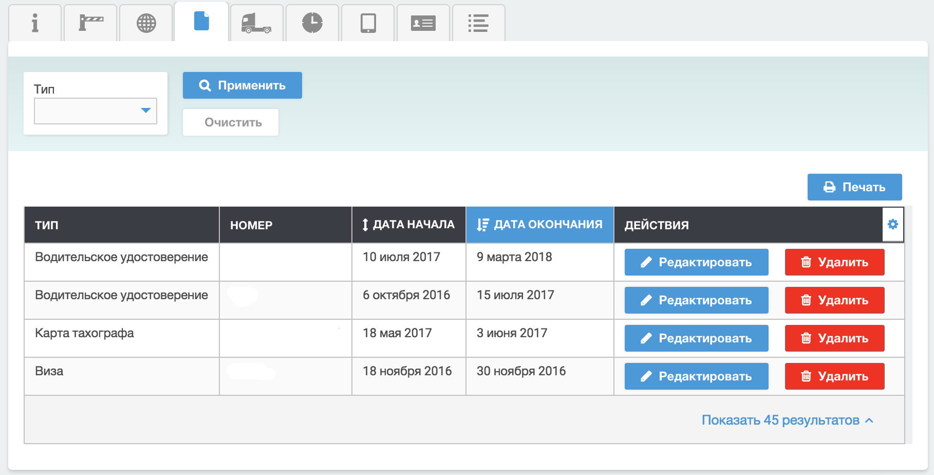Click the Применить filter button
934x475 pixels.
(x=242, y=85)
